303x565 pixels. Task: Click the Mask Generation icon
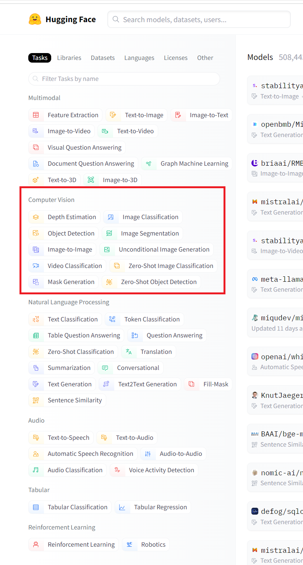tap(36, 282)
